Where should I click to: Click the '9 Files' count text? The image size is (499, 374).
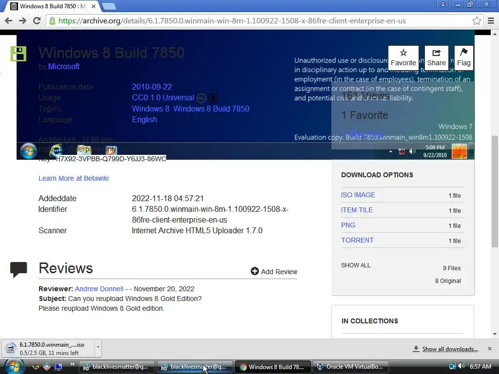(452, 268)
